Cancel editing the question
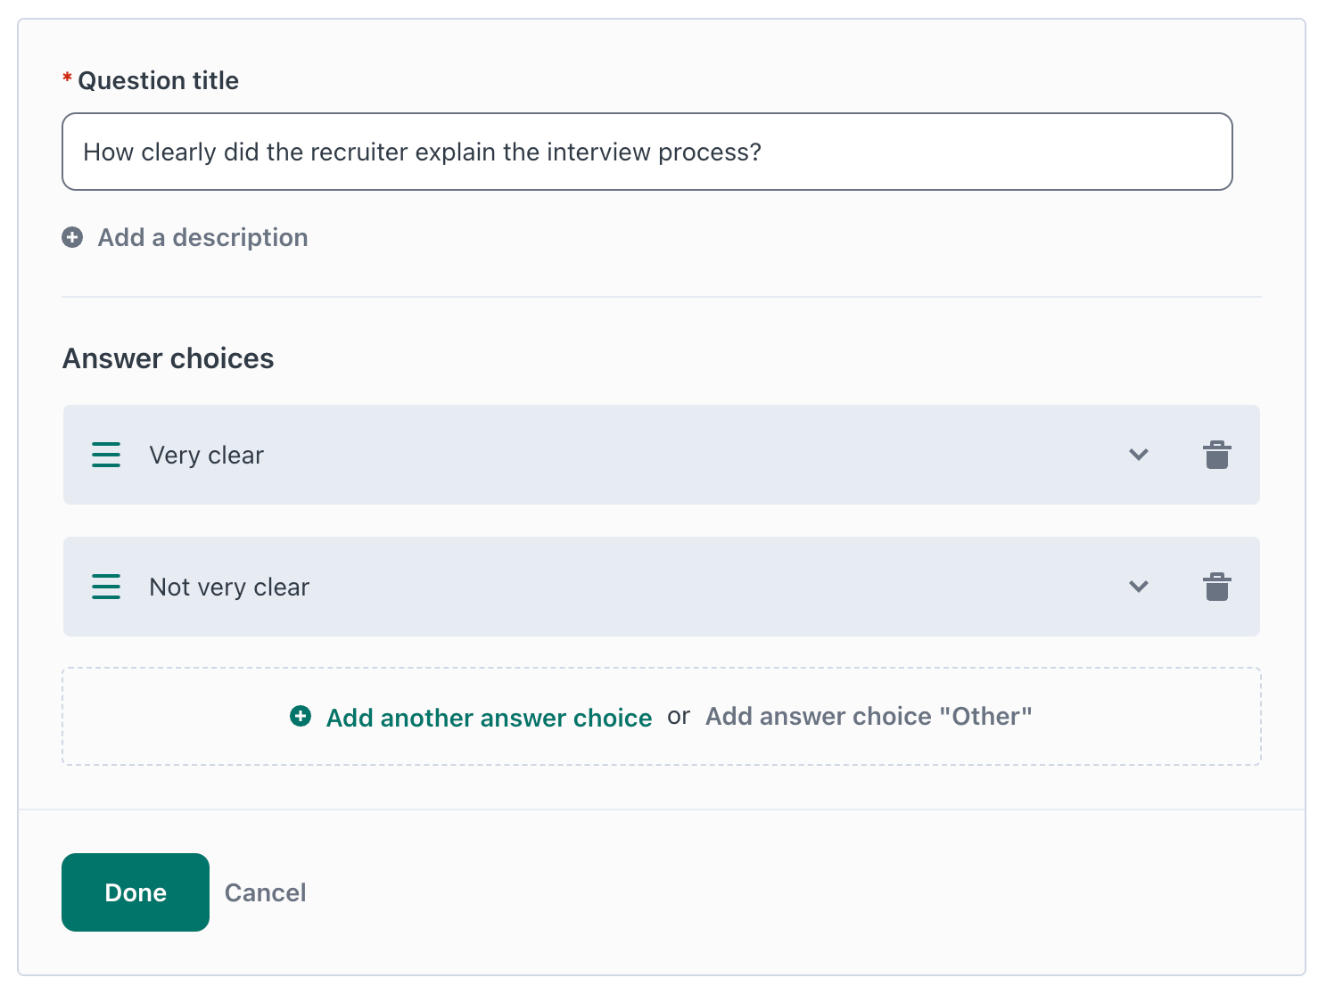1318x986 pixels. tap(265, 892)
